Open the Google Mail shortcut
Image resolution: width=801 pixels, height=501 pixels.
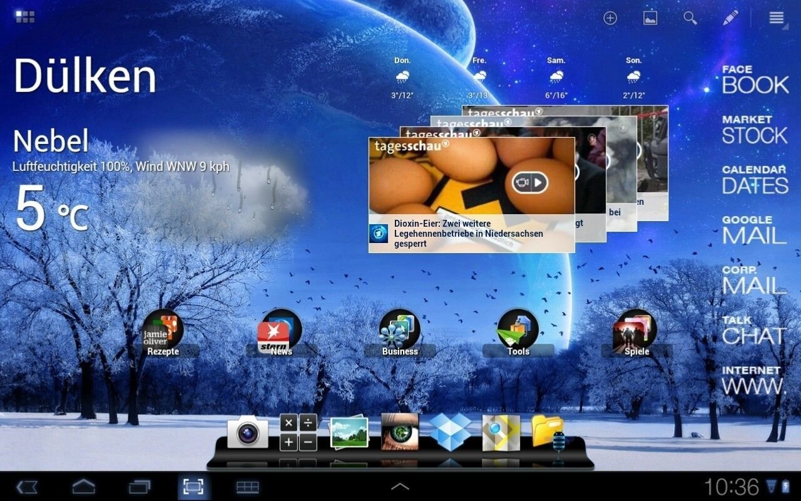coord(753,230)
